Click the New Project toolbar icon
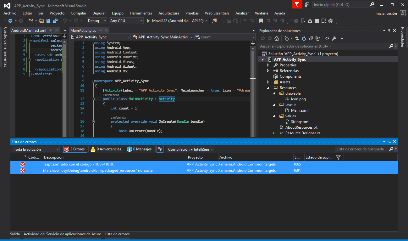The width and height of the screenshot is (408, 241). tap(30, 21)
